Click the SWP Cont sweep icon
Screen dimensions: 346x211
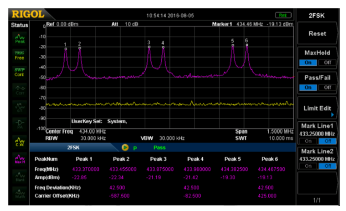click(19, 72)
